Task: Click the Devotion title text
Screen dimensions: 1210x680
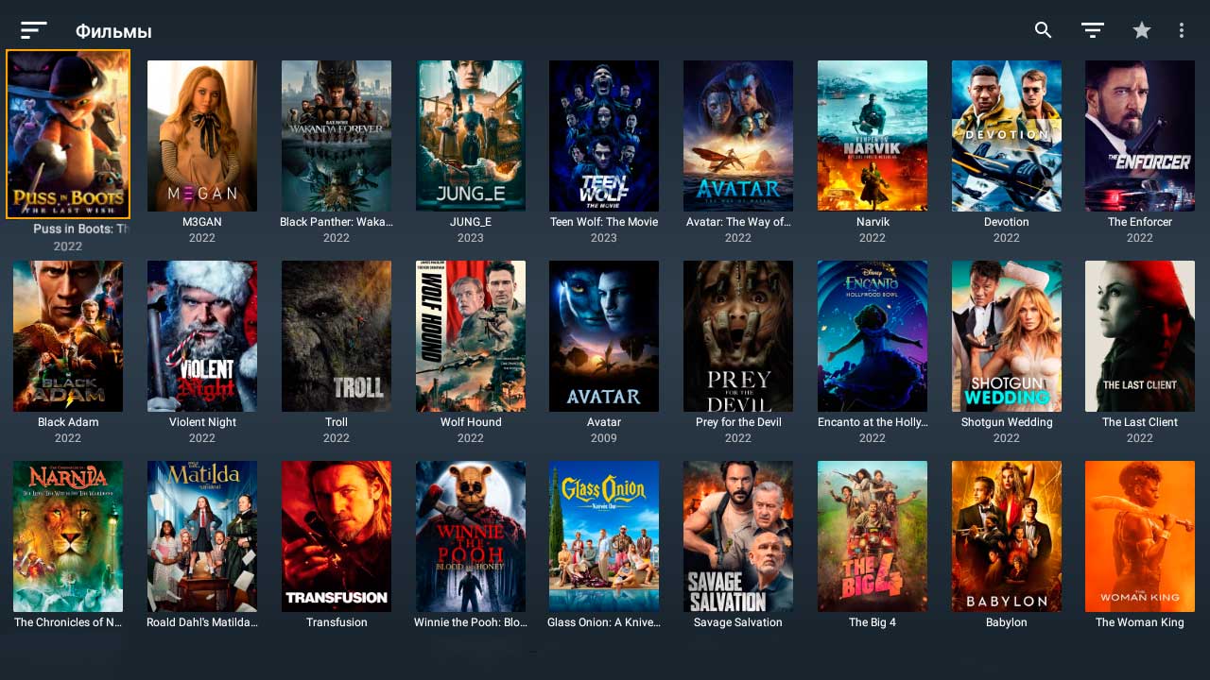Action: click(1007, 222)
